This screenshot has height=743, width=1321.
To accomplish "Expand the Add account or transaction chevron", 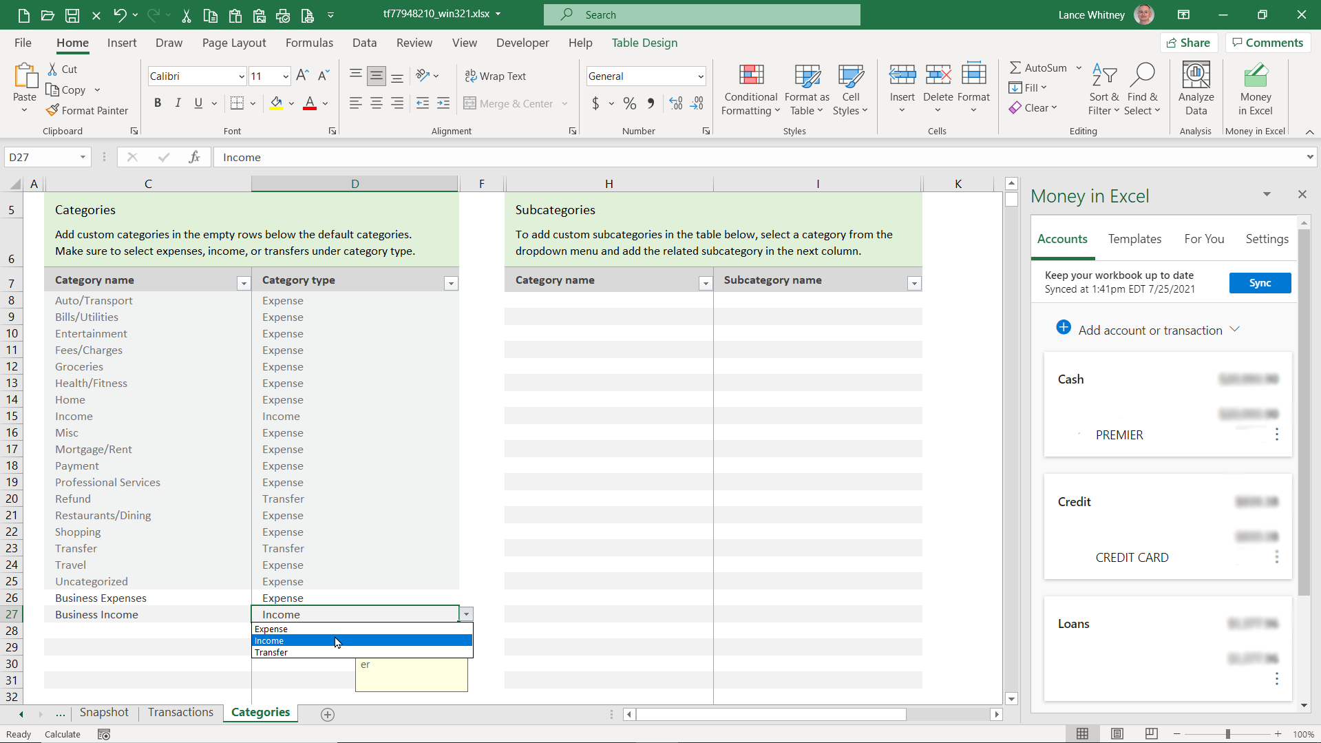I will point(1235,329).
